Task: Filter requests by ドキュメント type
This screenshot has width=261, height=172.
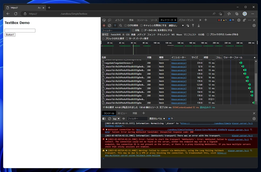Action: click(x=163, y=34)
